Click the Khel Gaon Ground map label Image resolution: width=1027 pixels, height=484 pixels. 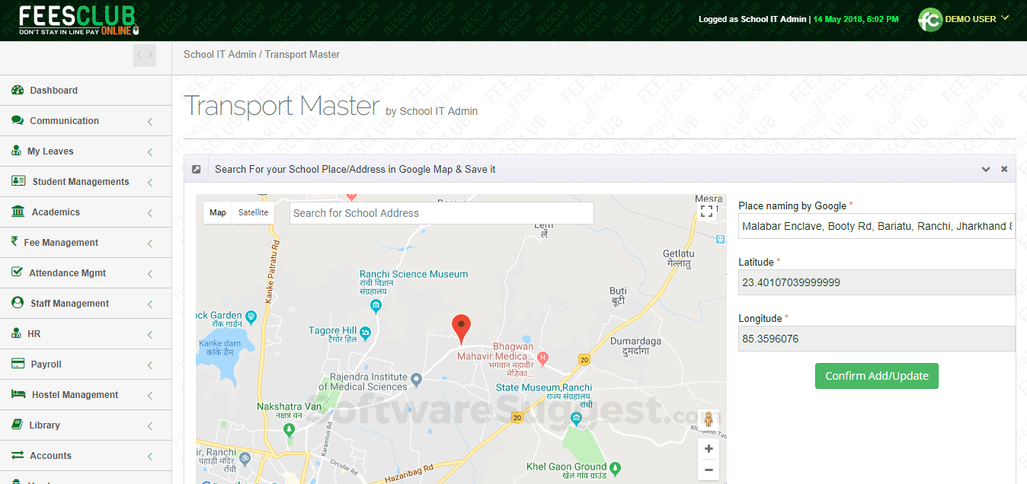(567, 466)
